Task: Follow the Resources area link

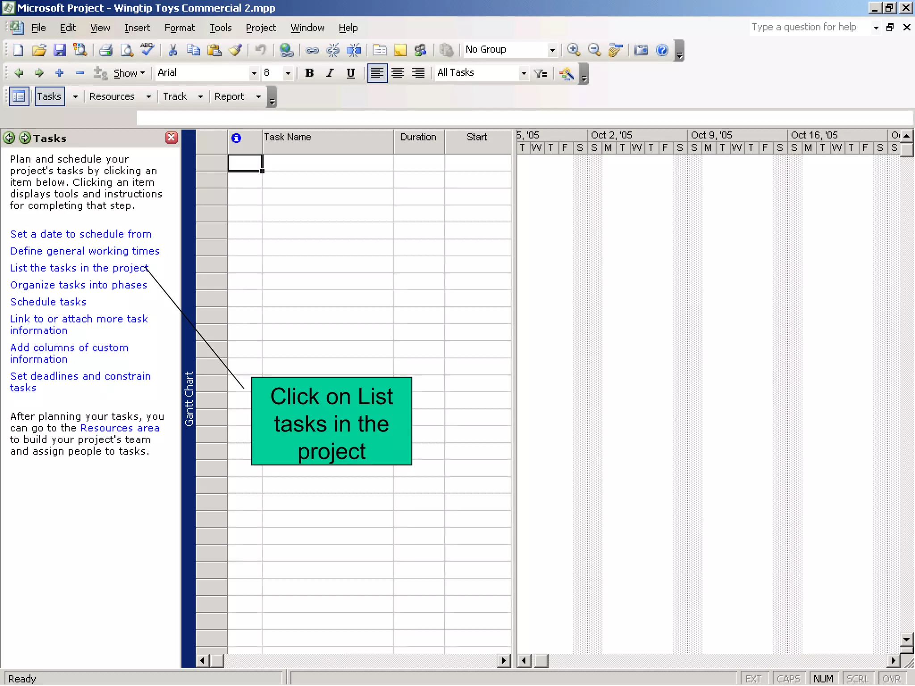Action: click(120, 428)
